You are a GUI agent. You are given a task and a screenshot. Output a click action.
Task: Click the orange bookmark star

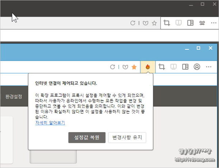[134, 67]
